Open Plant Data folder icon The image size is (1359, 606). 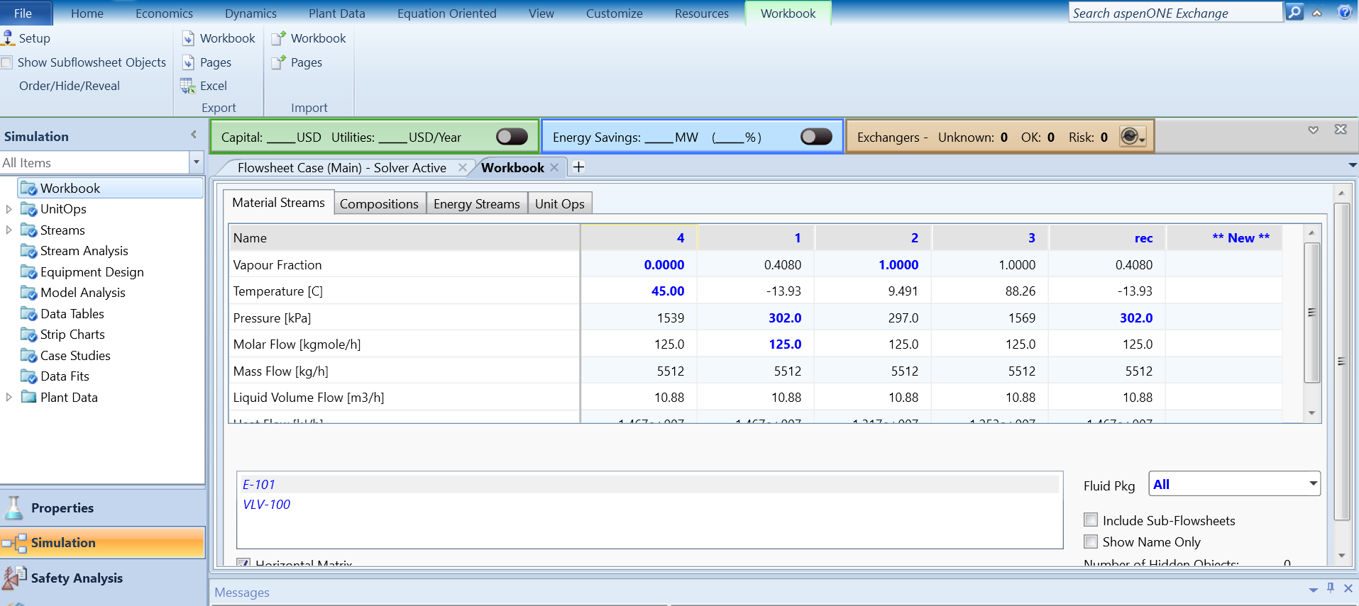pyautogui.click(x=28, y=397)
